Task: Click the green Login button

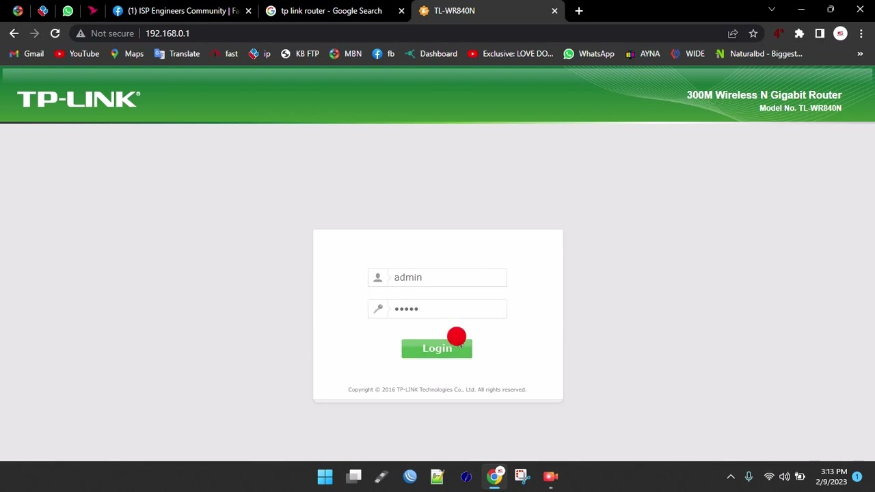Action: 437,348
